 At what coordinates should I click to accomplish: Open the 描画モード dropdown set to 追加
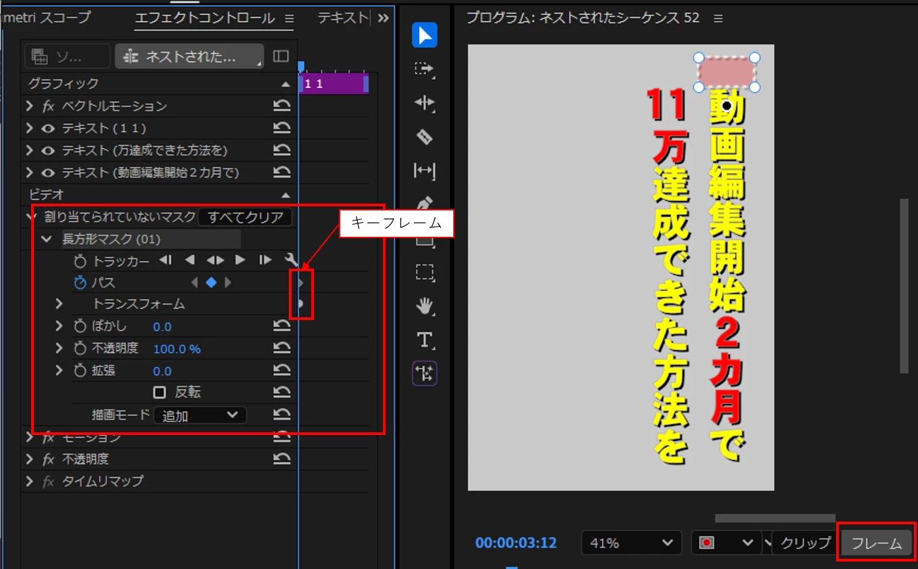[200, 415]
